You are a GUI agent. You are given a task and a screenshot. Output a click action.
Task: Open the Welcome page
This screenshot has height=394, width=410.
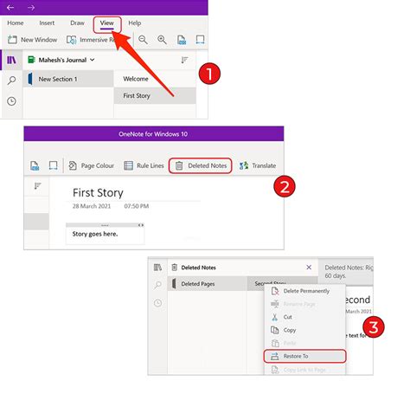[155, 79]
